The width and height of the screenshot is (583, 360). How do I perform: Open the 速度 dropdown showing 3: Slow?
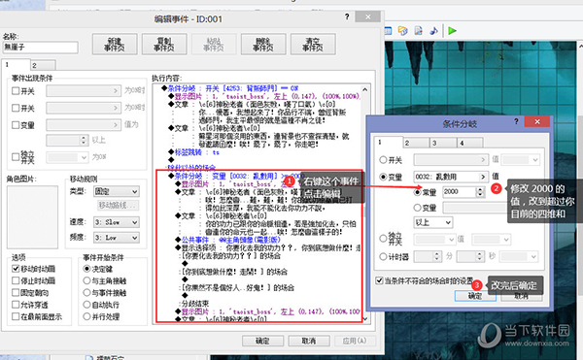pyautogui.click(x=117, y=222)
